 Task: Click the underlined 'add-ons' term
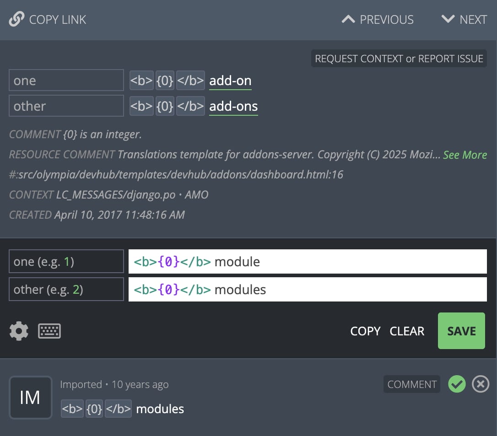click(x=233, y=106)
